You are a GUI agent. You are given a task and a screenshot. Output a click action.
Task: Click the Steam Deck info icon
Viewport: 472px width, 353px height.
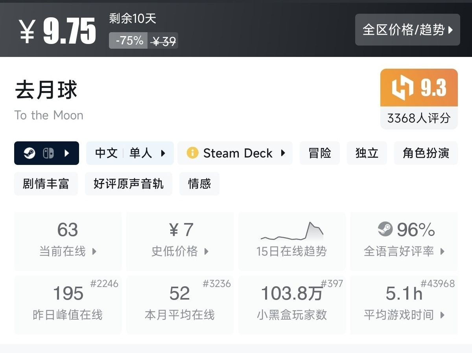(x=192, y=153)
